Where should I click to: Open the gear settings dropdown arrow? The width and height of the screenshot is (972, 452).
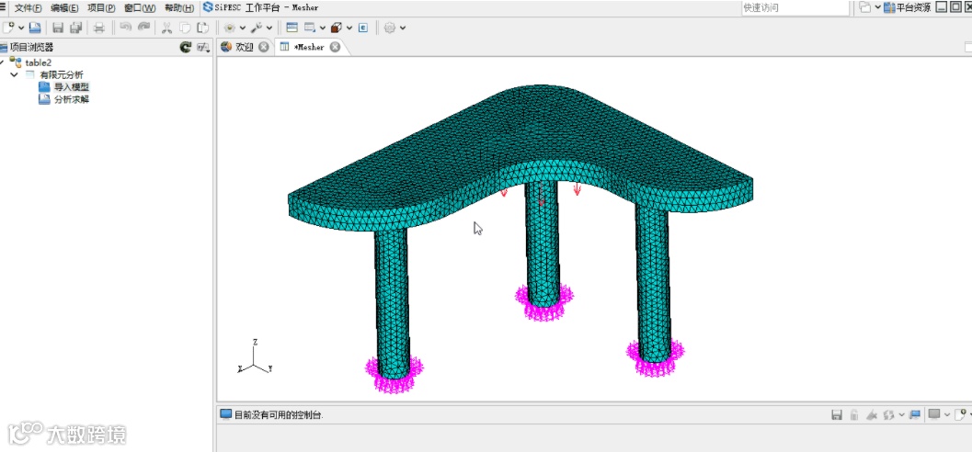403,28
